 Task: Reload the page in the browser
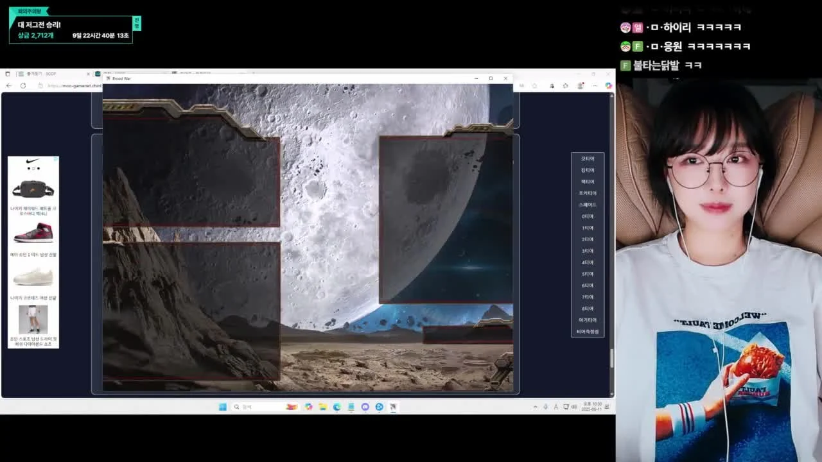click(x=23, y=85)
